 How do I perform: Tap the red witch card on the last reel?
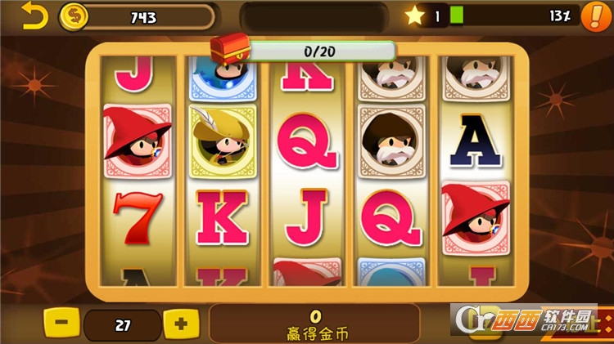point(476,218)
